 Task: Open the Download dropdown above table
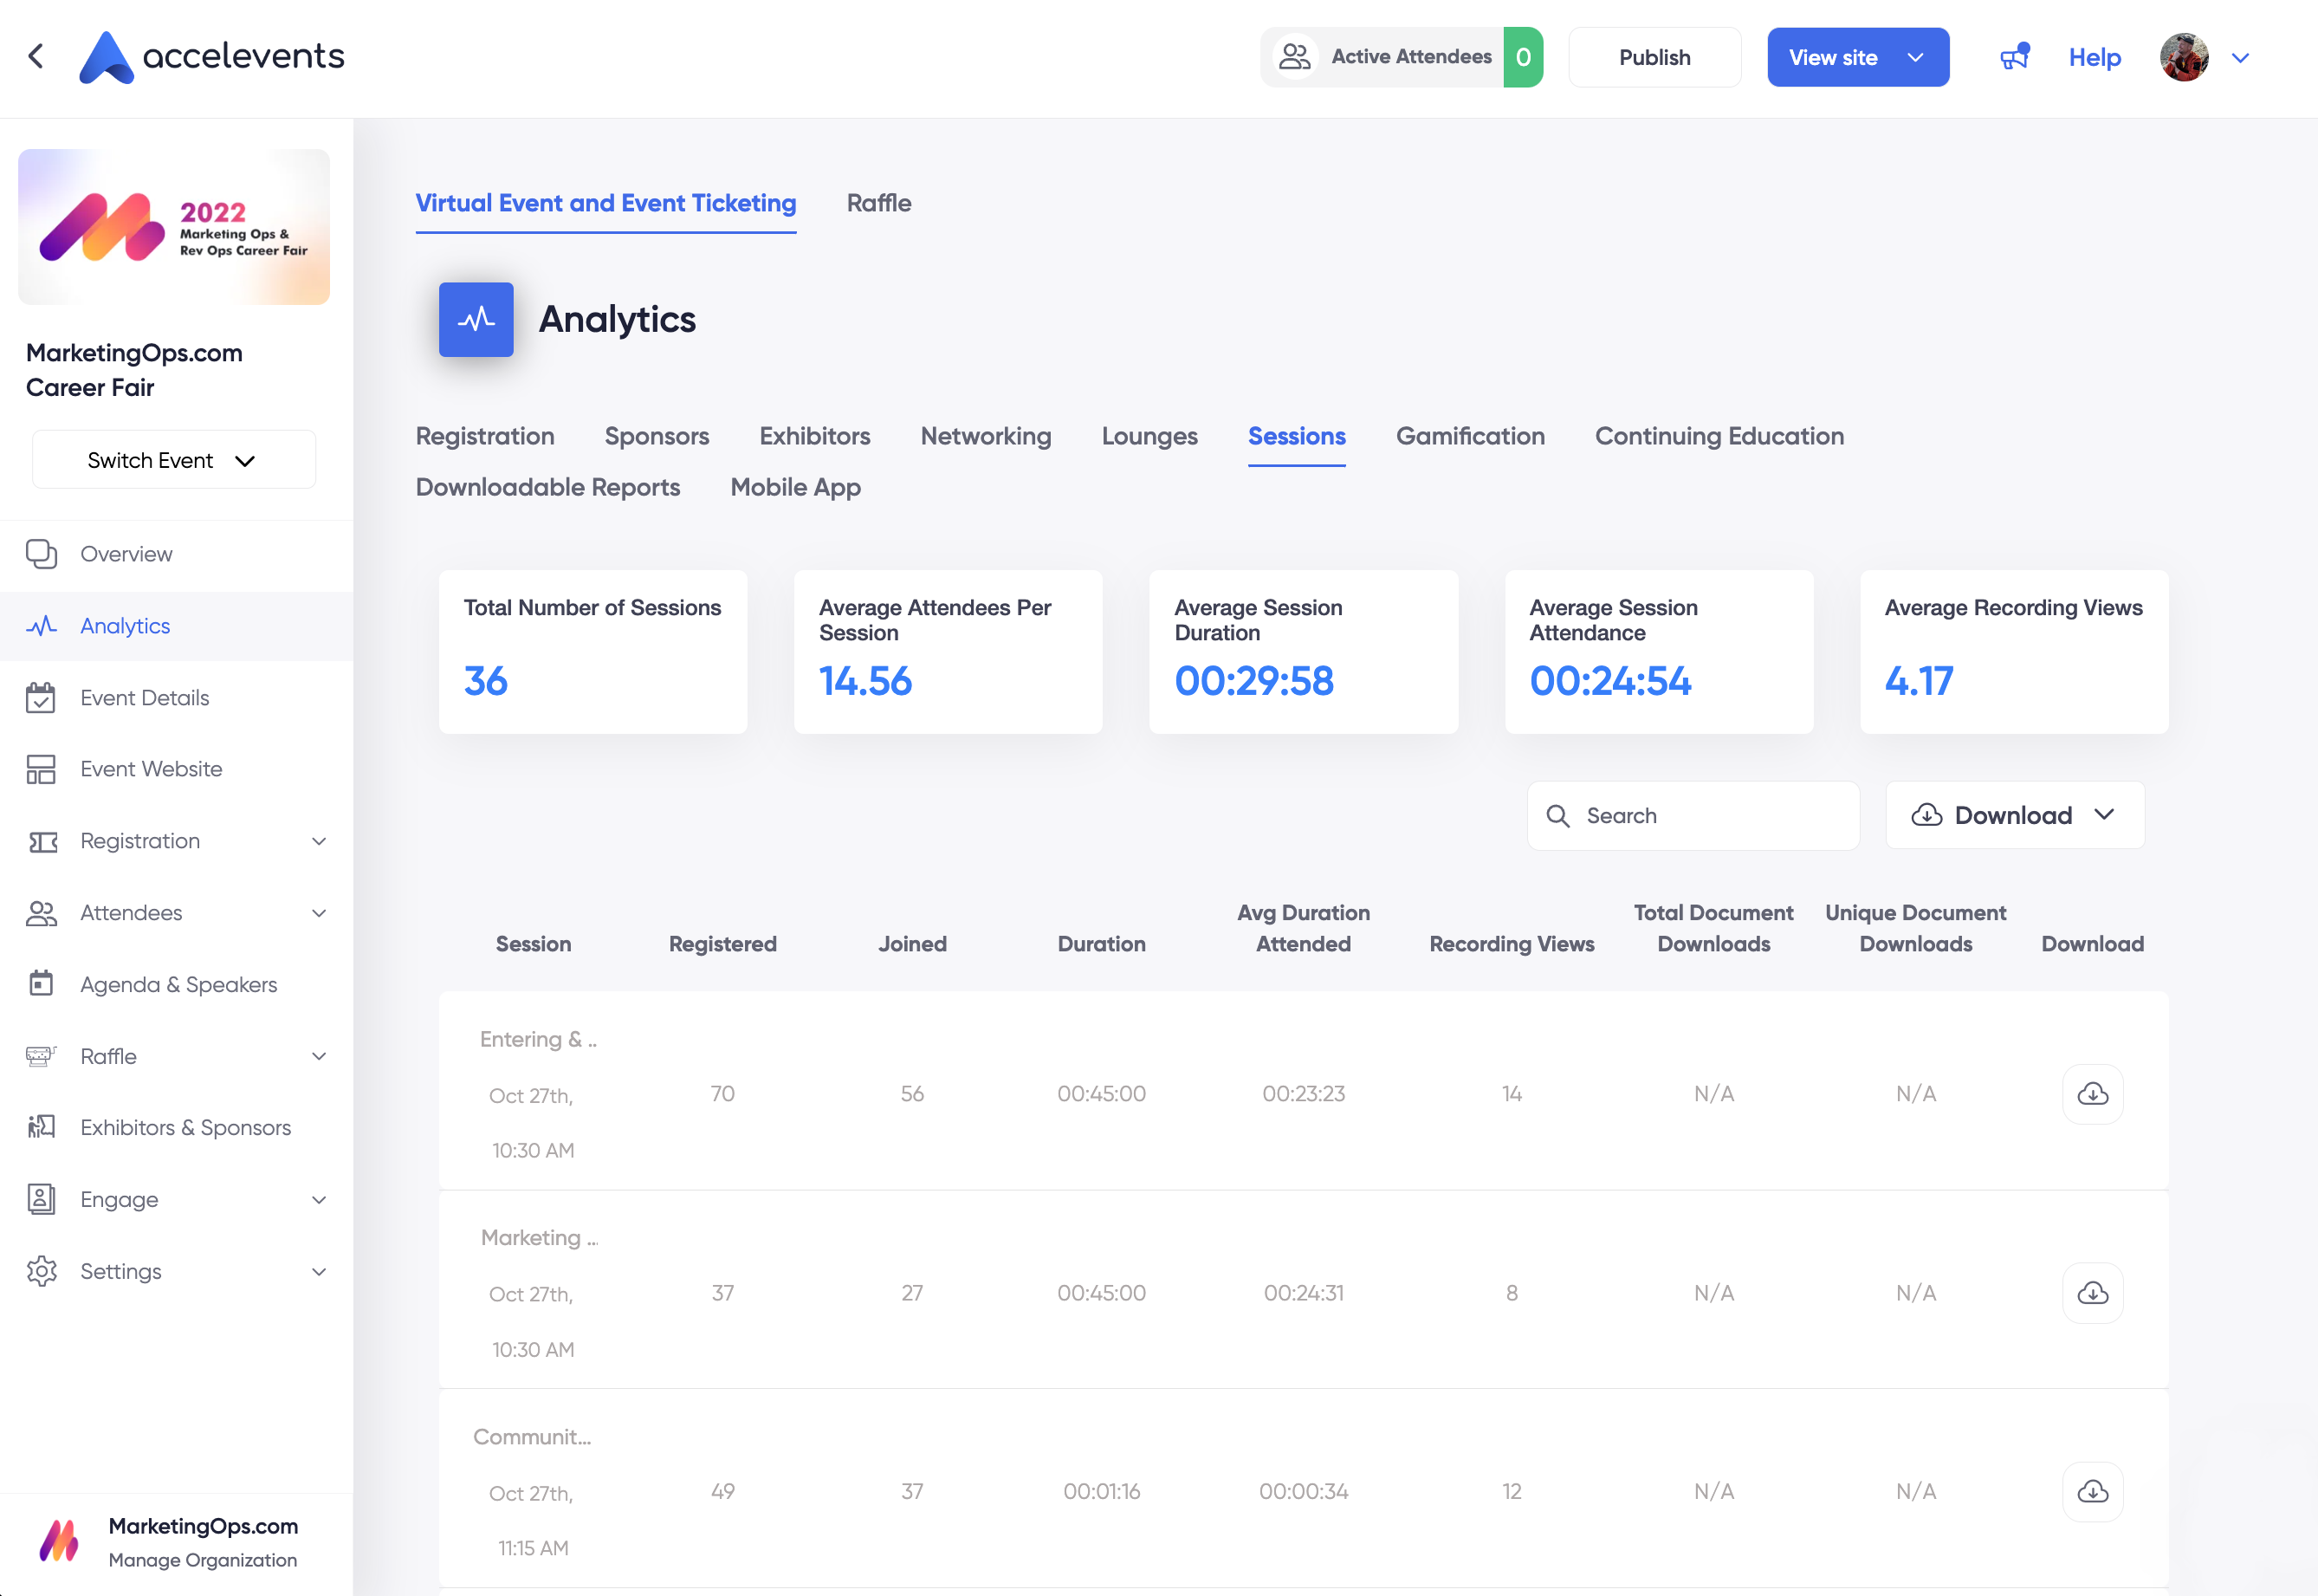tap(2014, 815)
